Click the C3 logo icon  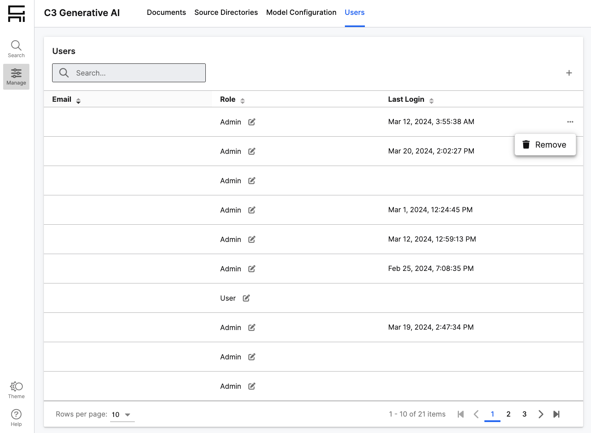pyautogui.click(x=16, y=14)
